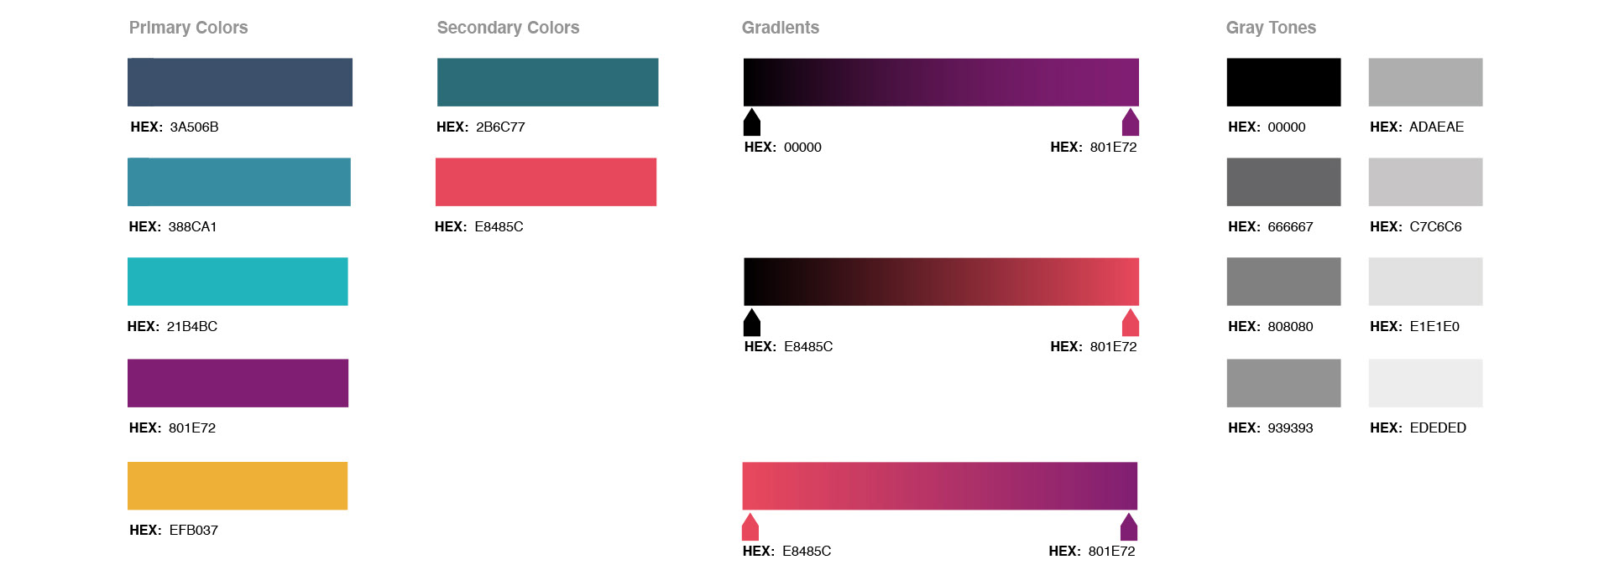The width and height of the screenshot is (1604, 570).
Task: Choose the 801E72 purple primary swatch
Action: click(x=238, y=383)
